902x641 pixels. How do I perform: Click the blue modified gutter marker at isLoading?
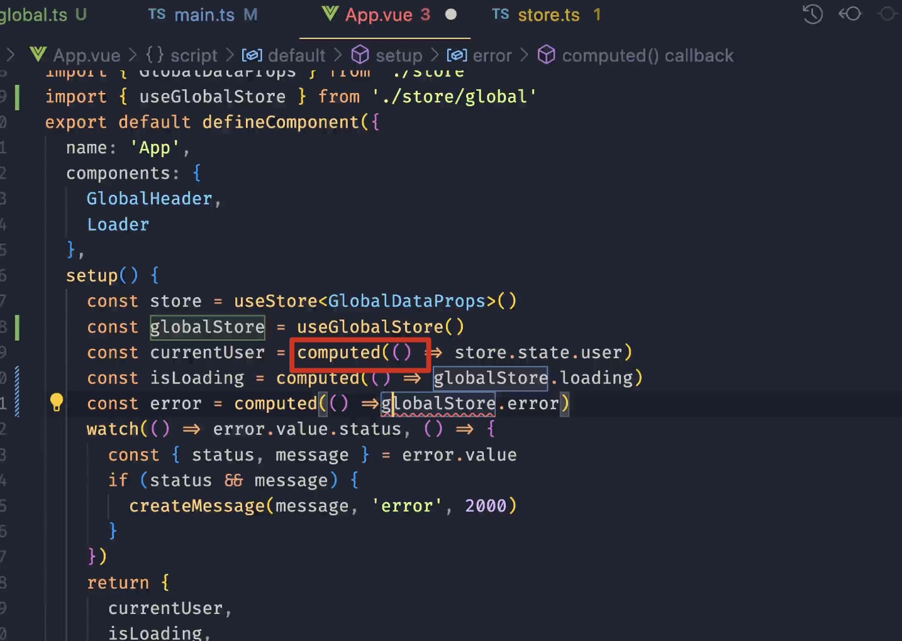pos(17,391)
